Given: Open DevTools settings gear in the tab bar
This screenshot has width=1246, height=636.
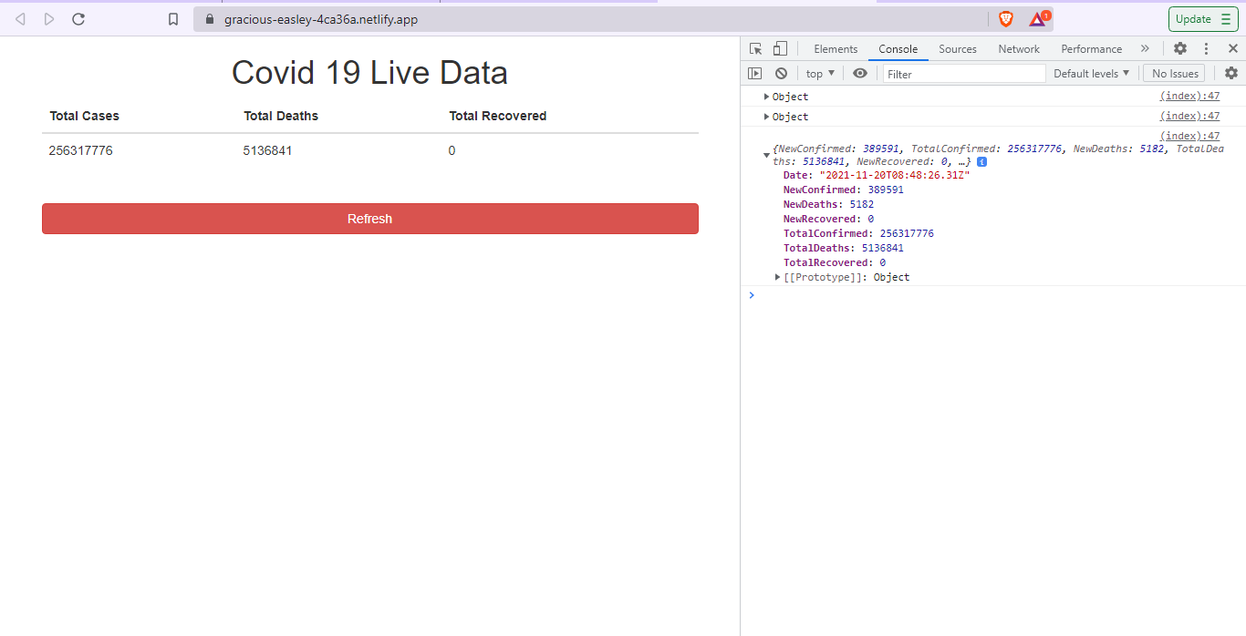Looking at the screenshot, I should pyautogui.click(x=1180, y=48).
